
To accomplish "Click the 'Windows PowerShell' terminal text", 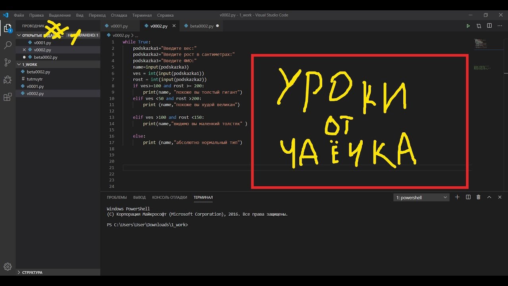I will click(x=128, y=209).
